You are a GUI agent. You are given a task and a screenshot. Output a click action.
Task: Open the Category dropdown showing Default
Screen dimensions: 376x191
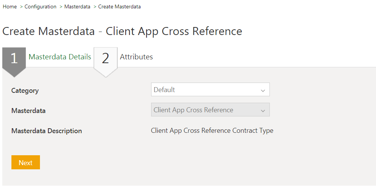coord(206,90)
